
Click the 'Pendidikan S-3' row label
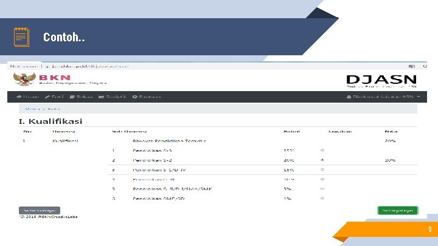152,151
